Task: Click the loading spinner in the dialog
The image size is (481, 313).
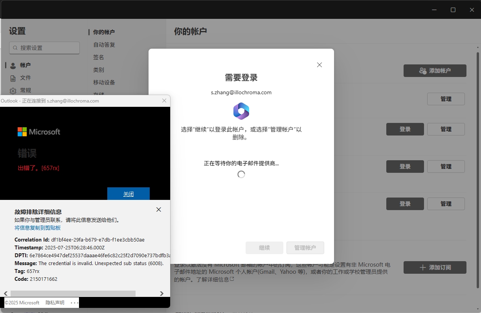Action: point(241,174)
